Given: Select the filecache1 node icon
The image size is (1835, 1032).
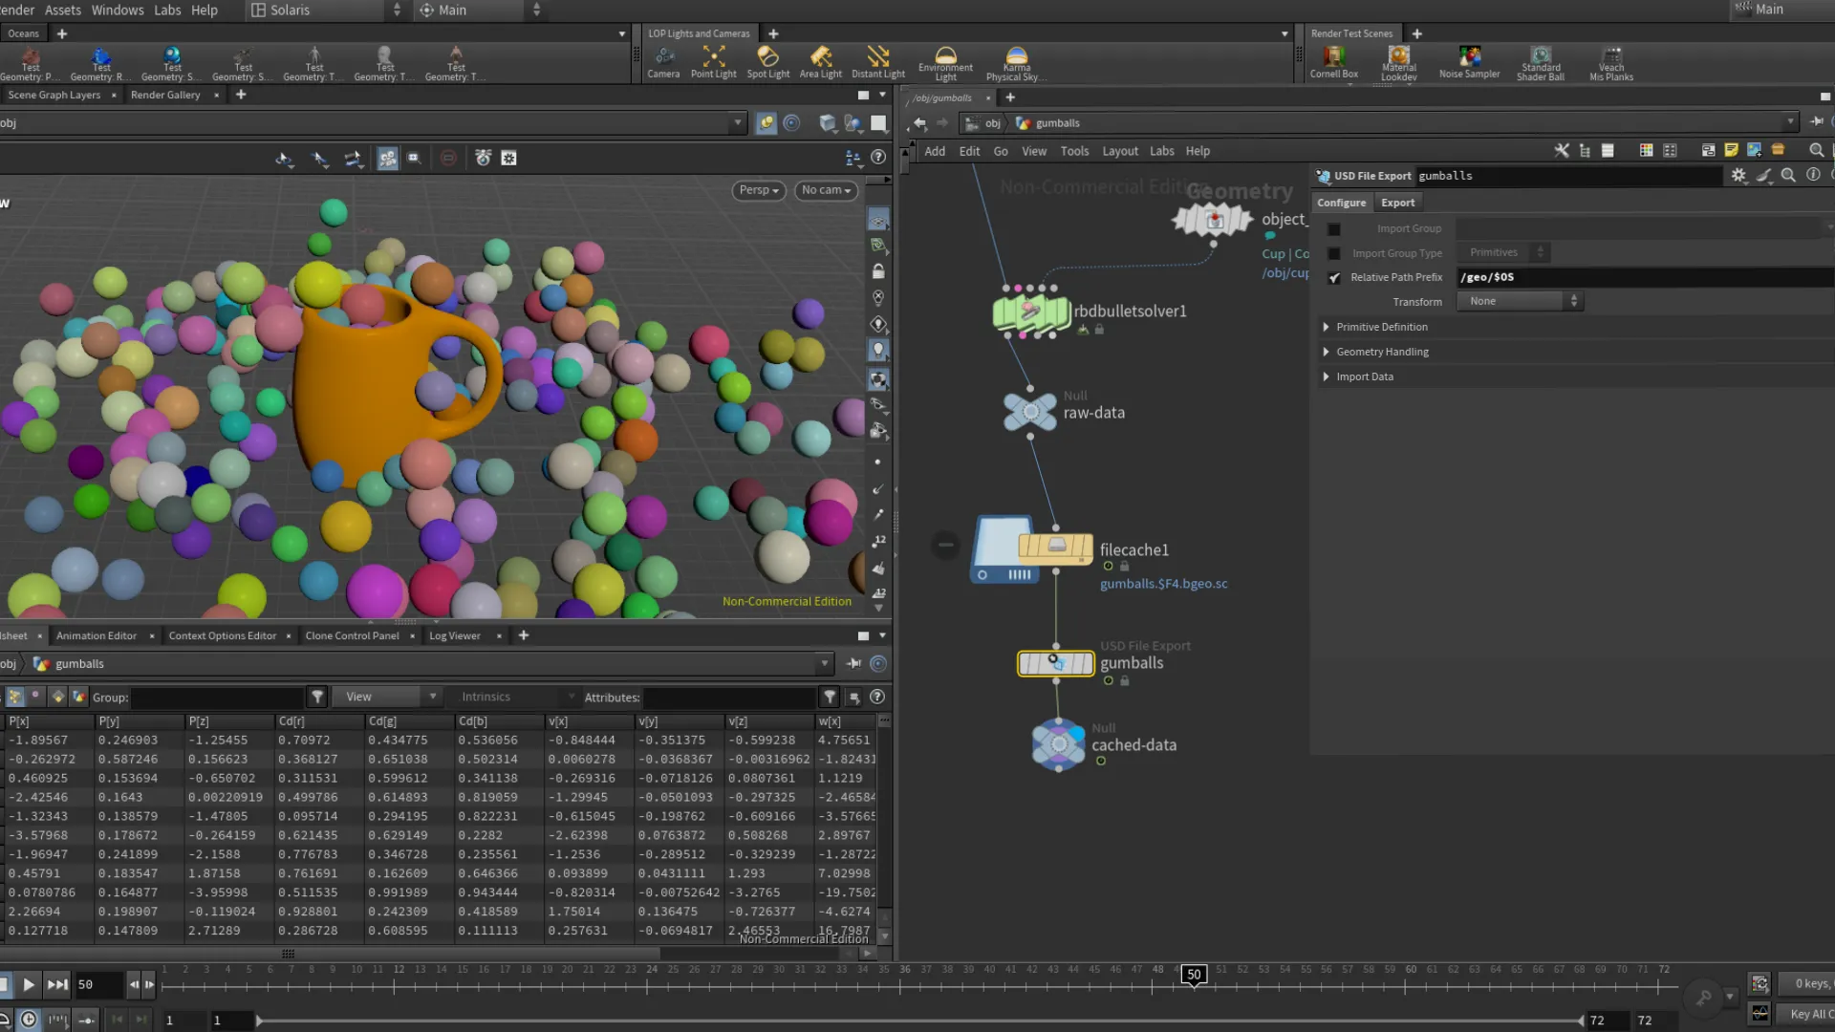Looking at the screenshot, I should 1055,548.
